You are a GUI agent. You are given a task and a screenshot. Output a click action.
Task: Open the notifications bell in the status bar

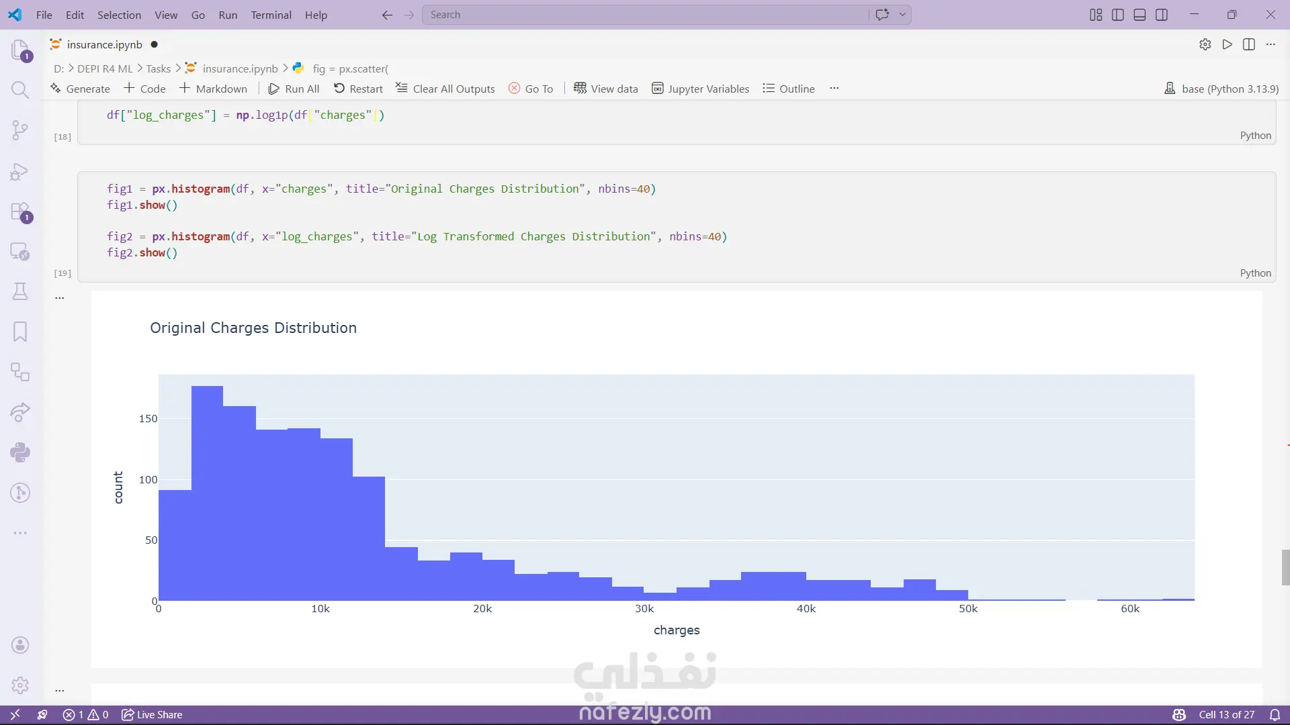coord(1275,715)
